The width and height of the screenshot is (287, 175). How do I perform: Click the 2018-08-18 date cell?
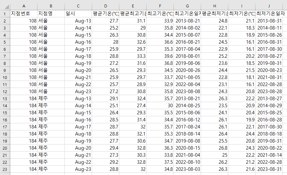(x=269, y=134)
